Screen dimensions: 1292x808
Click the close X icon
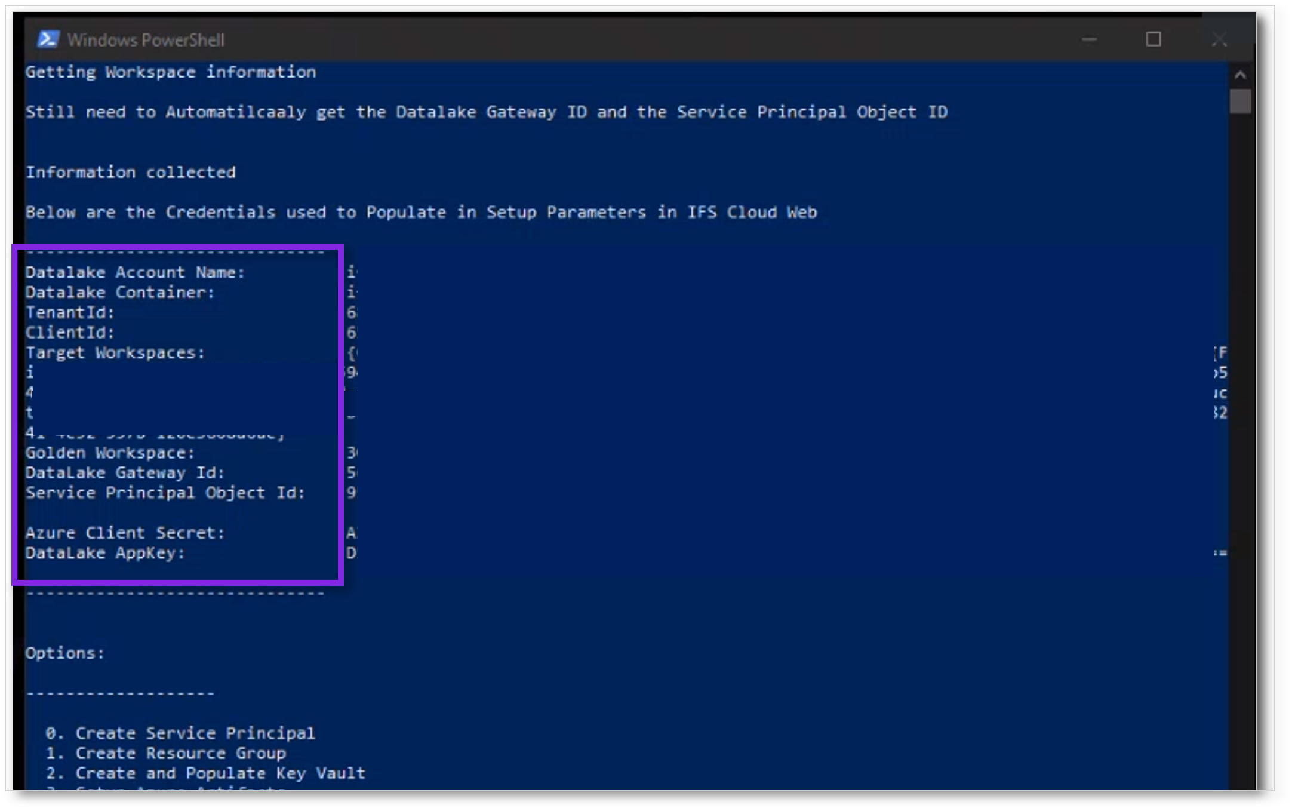1218,39
